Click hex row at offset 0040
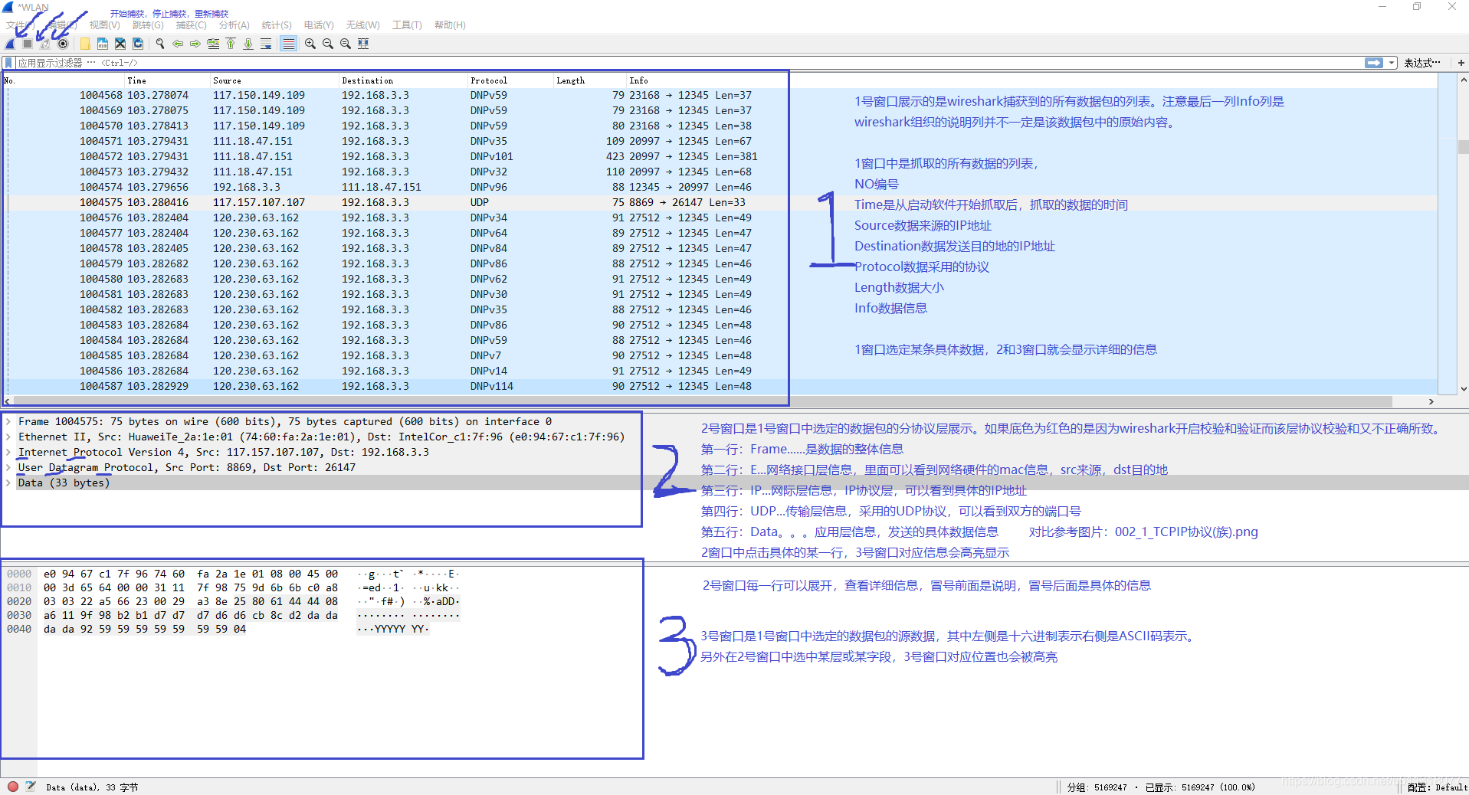The height and width of the screenshot is (795, 1469). 234,629
